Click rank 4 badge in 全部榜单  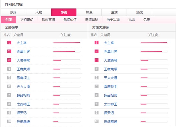click(9, 69)
